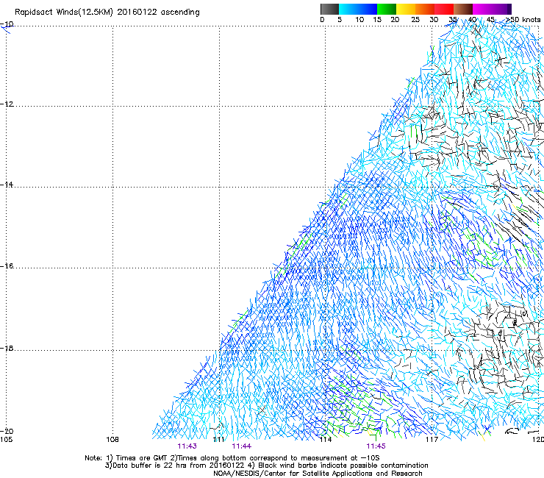Click longitude axis label 114

[x=326, y=440]
